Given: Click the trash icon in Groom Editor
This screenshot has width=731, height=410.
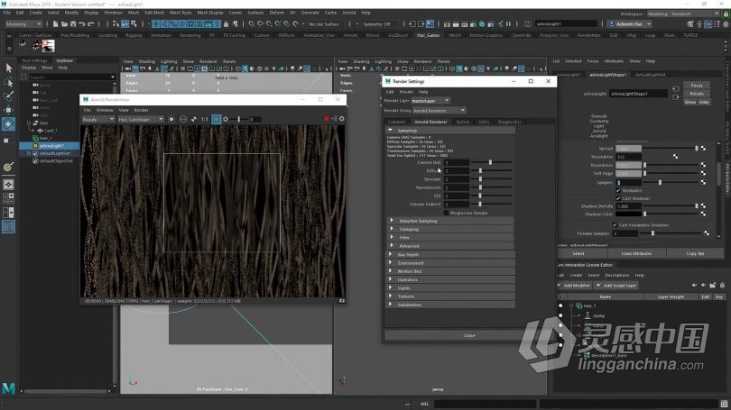Looking at the screenshot, I should pyautogui.click(x=722, y=286).
